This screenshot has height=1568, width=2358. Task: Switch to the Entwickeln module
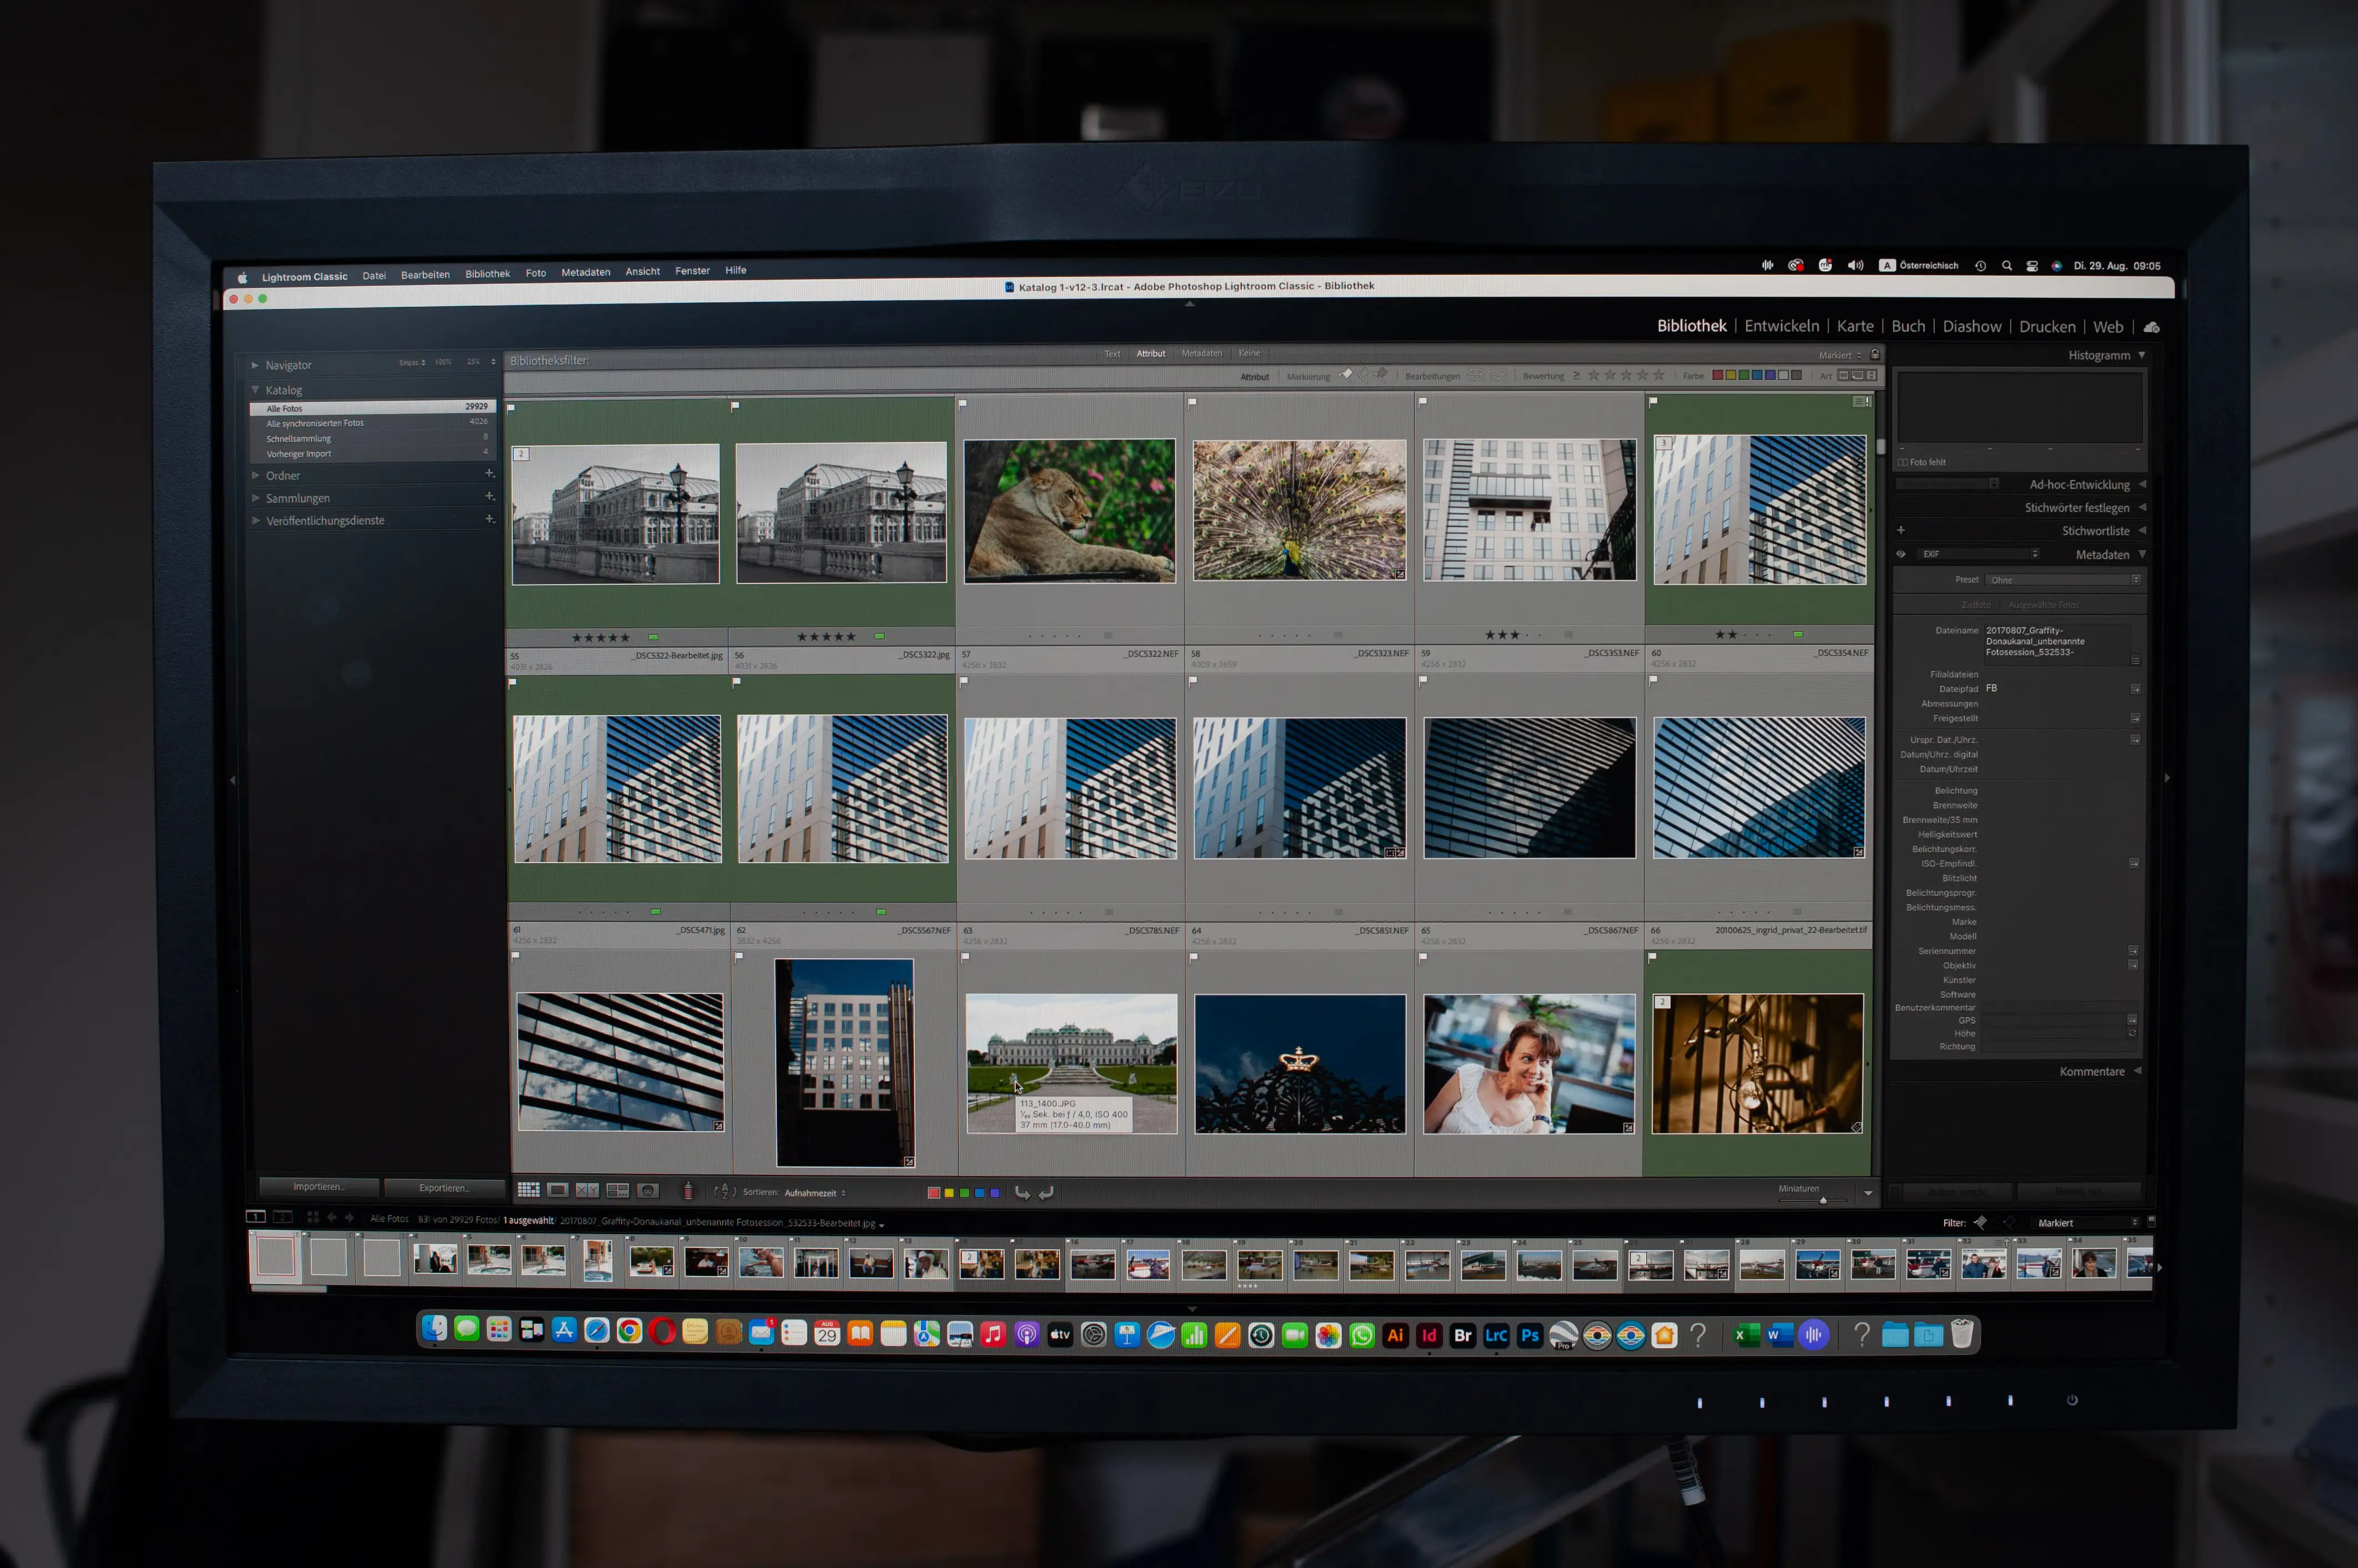1782,326
